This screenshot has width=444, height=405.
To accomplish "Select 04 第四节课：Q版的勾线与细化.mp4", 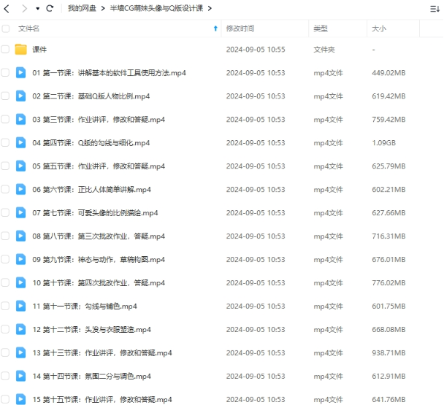I will pyautogui.click(x=91, y=143).
